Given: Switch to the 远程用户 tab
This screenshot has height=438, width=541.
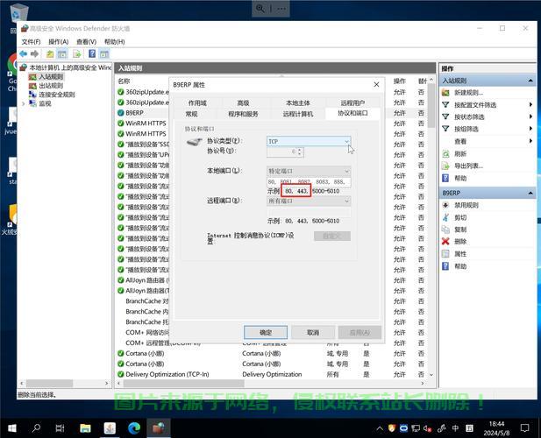Looking at the screenshot, I should (x=352, y=102).
